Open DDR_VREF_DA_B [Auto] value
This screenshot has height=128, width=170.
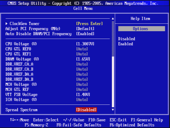(82, 79)
